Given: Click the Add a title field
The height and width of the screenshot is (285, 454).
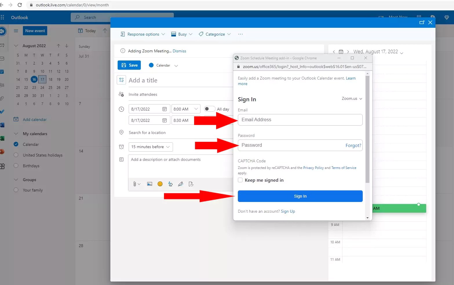Looking at the screenshot, I should (x=159, y=80).
